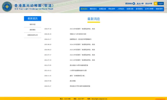This screenshot has width=167, height=100.
Task: Open 香港真光中學85週年校慶感恩會 news item
Action: [80, 86]
